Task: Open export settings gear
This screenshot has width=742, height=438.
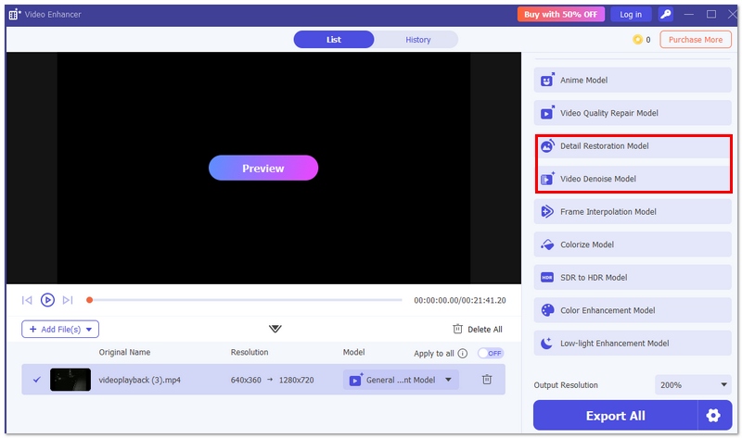Action: tap(713, 416)
